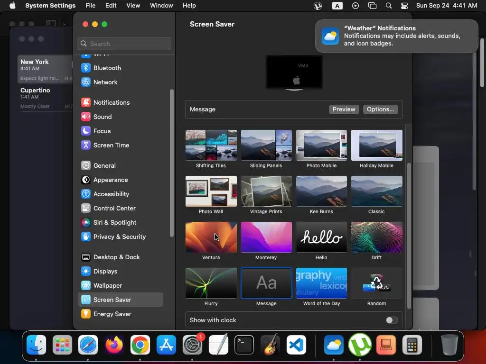Screen dimensions: 486x364
Task: Click the Preview button
Action: pyautogui.click(x=344, y=109)
